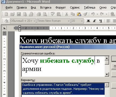This screenshot has width=116, height=97.
Task: Cut selection with scissors icon
Action: [x=66, y=14]
